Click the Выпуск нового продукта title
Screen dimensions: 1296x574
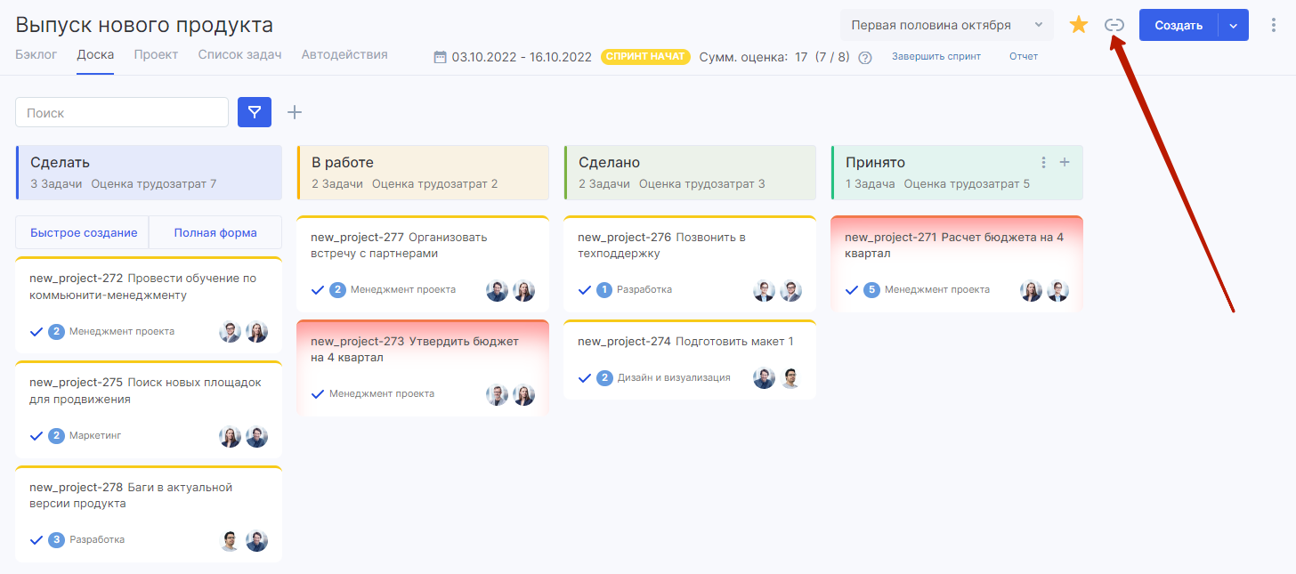(144, 25)
